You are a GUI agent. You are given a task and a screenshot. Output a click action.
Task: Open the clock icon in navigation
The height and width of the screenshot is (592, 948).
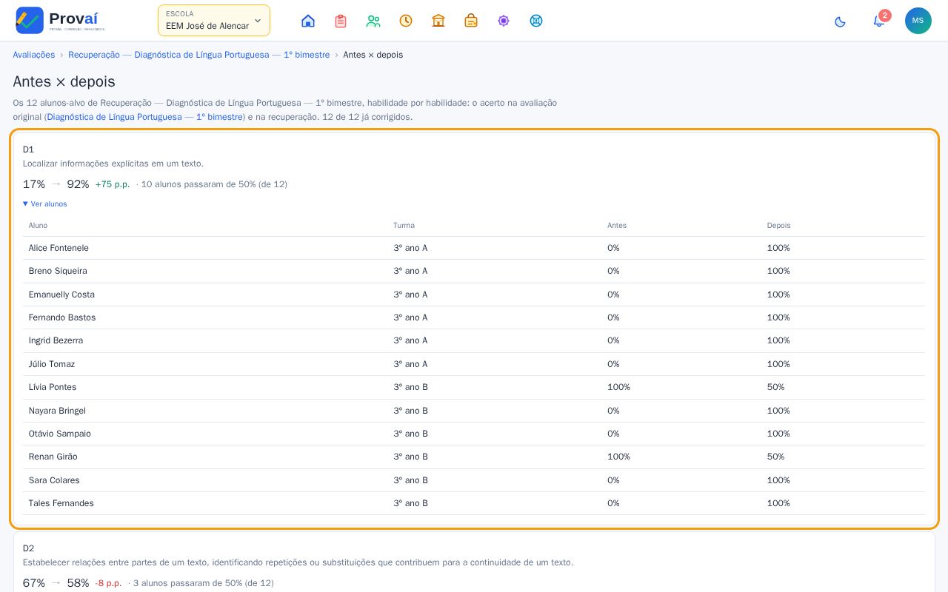pyautogui.click(x=406, y=21)
